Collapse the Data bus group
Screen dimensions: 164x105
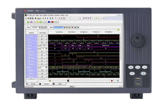(x=27, y=67)
